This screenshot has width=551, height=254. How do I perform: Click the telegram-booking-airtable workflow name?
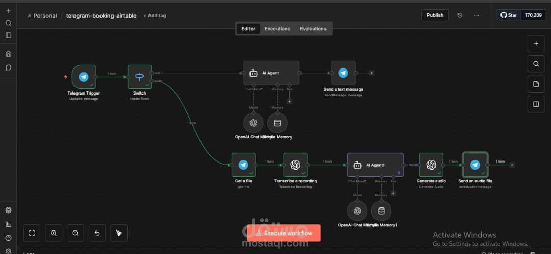(101, 16)
